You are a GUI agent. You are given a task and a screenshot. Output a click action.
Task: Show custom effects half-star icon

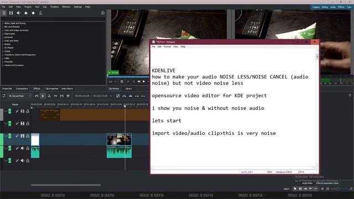[x=26, y=13]
